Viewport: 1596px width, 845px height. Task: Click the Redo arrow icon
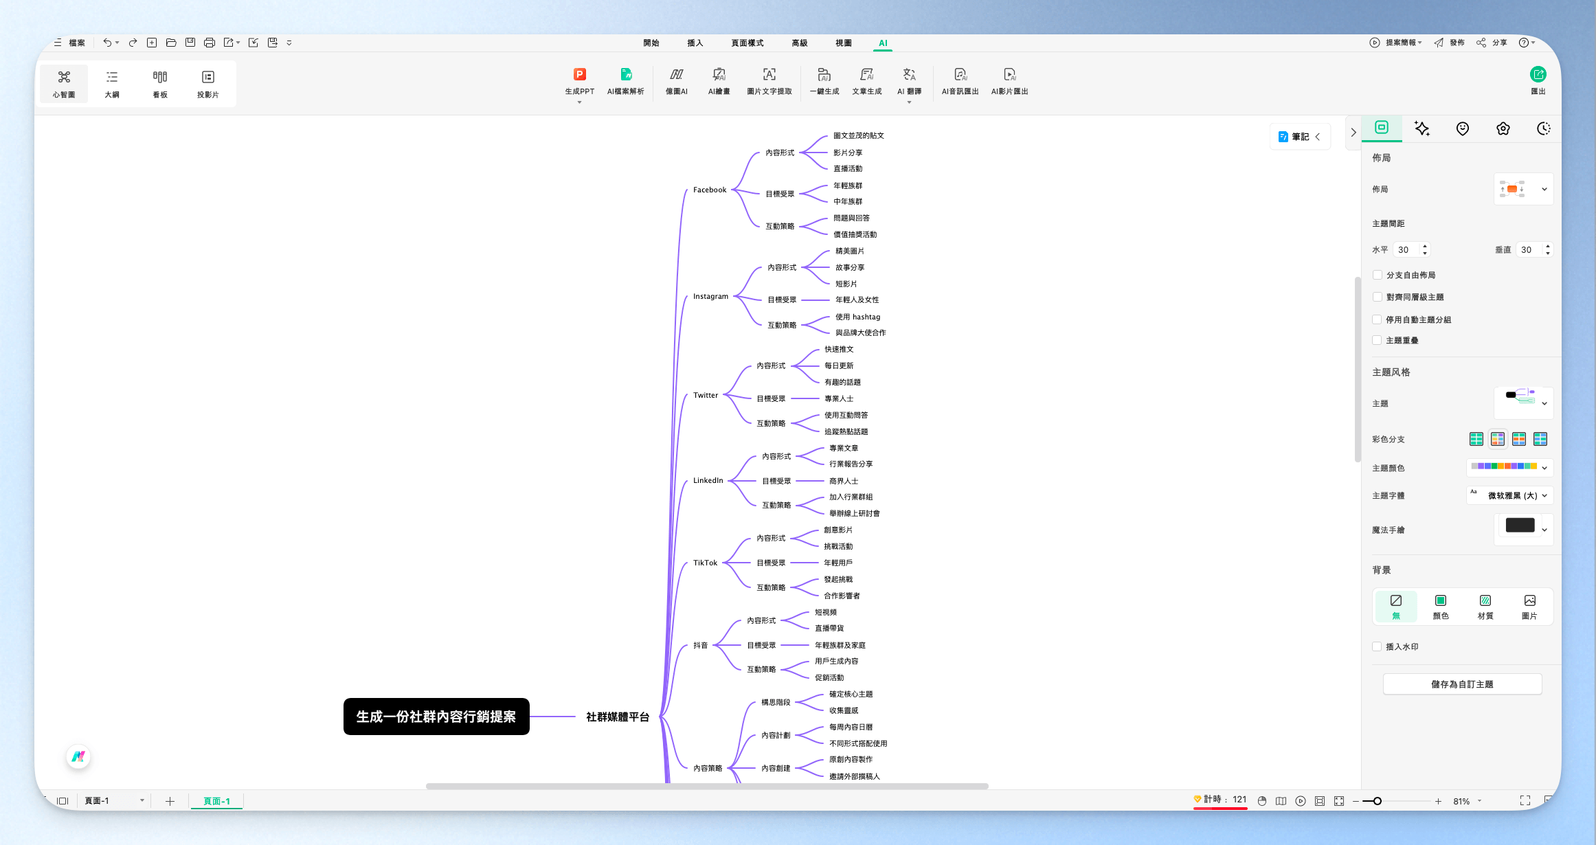click(133, 43)
